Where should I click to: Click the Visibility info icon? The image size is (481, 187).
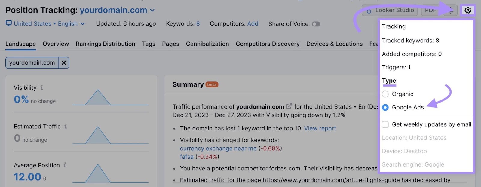click(41, 87)
